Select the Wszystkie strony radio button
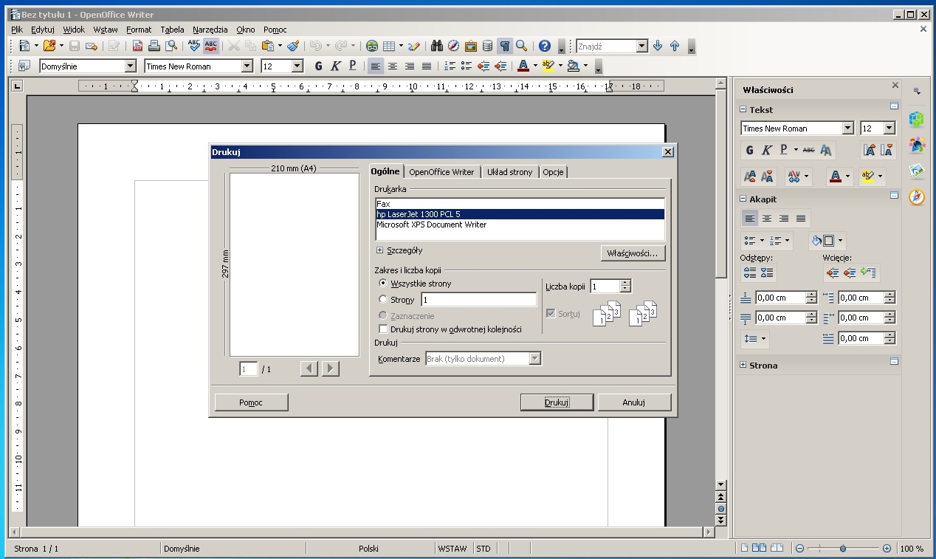 [382, 283]
